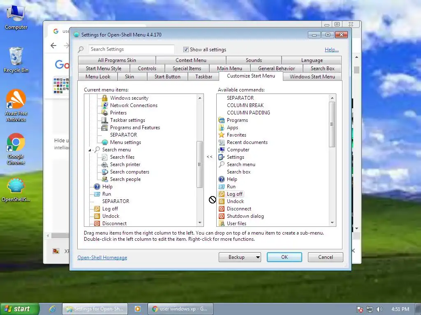Open the Context Menu tab

click(x=191, y=60)
